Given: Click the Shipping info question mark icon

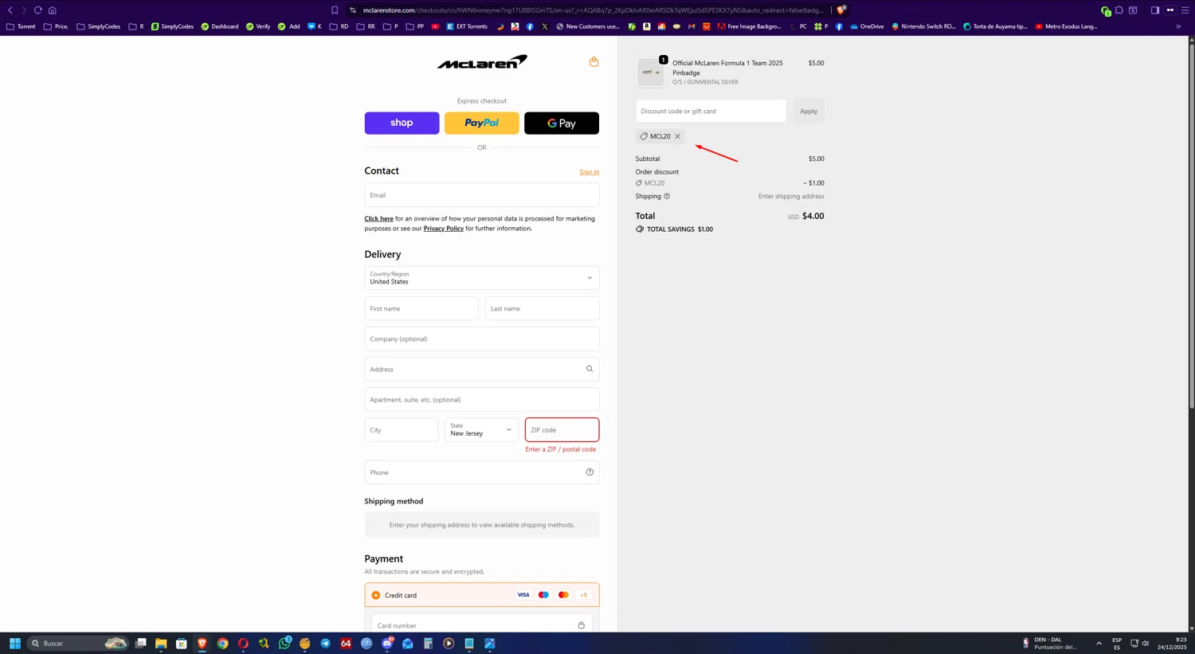Looking at the screenshot, I should coord(667,196).
